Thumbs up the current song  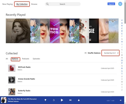pos(79,100)
